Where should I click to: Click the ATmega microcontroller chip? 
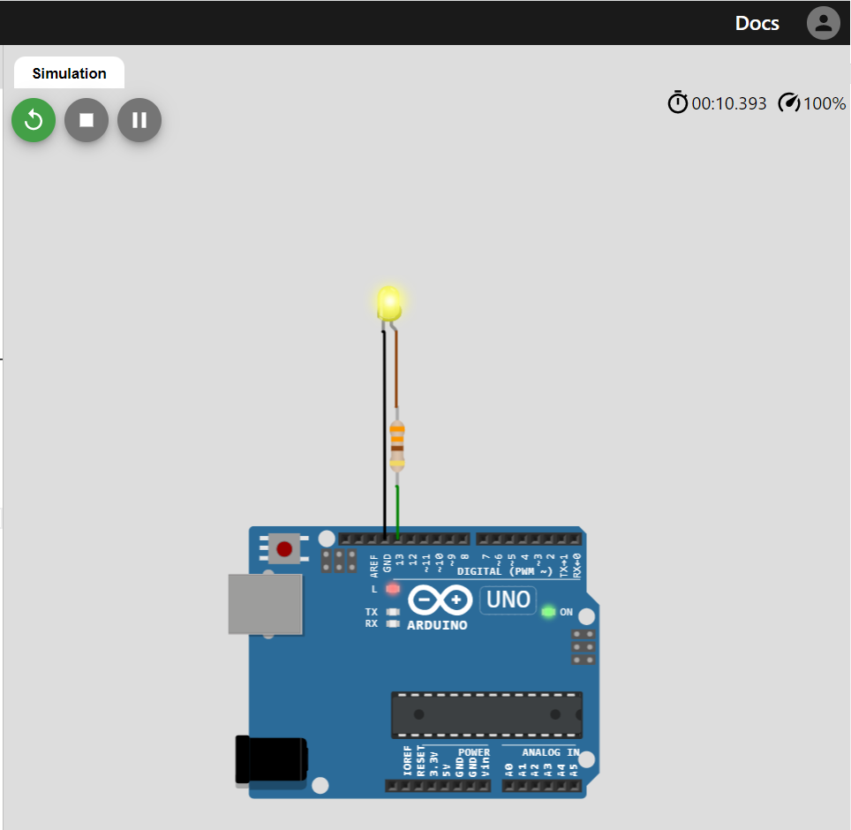pos(486,715)
